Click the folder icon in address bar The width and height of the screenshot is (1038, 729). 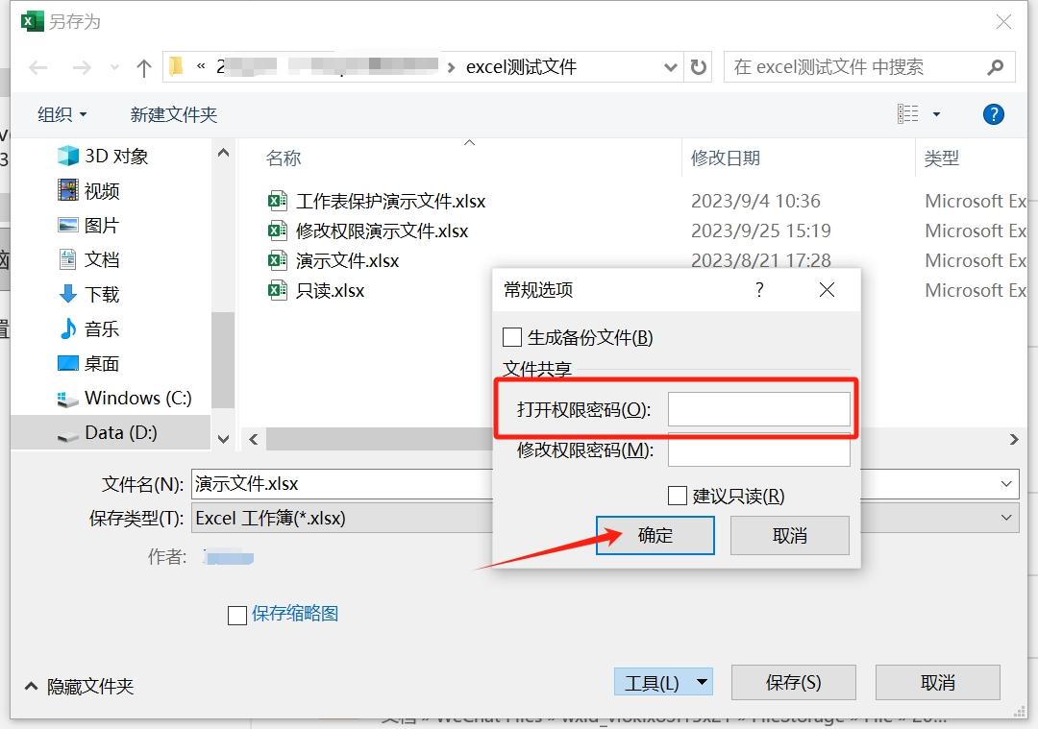[x=176, y=67]
